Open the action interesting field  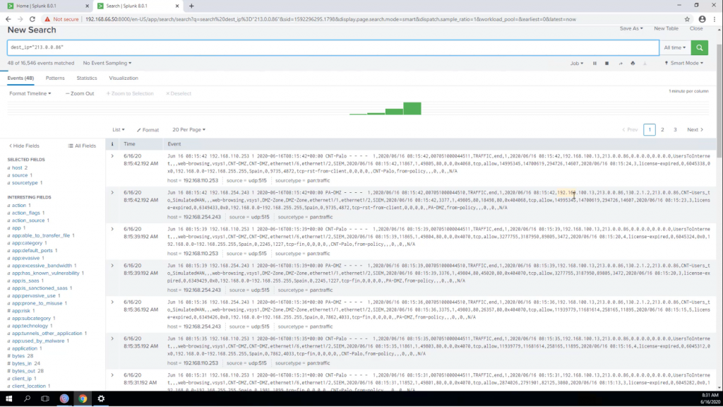click(19, 206)
